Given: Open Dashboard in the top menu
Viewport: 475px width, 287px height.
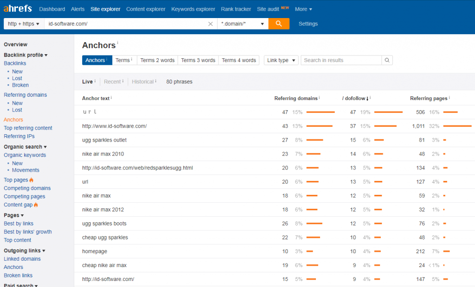Looking at the screenshot, I should (x=52, y=9).
